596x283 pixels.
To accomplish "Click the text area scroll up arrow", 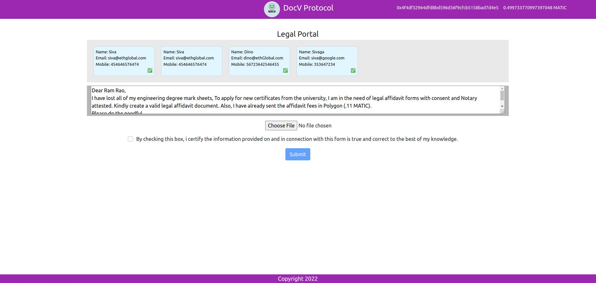I will [x=502, y=88].
